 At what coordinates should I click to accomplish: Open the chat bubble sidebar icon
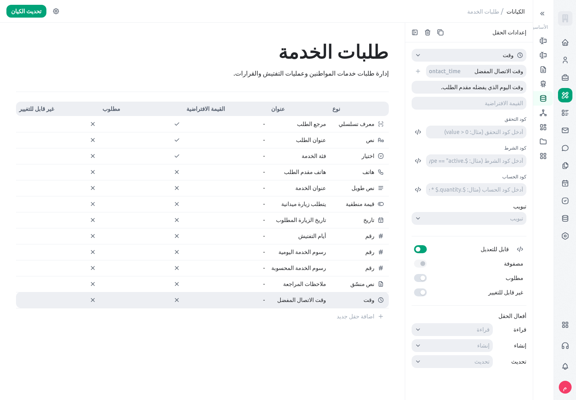565,148
